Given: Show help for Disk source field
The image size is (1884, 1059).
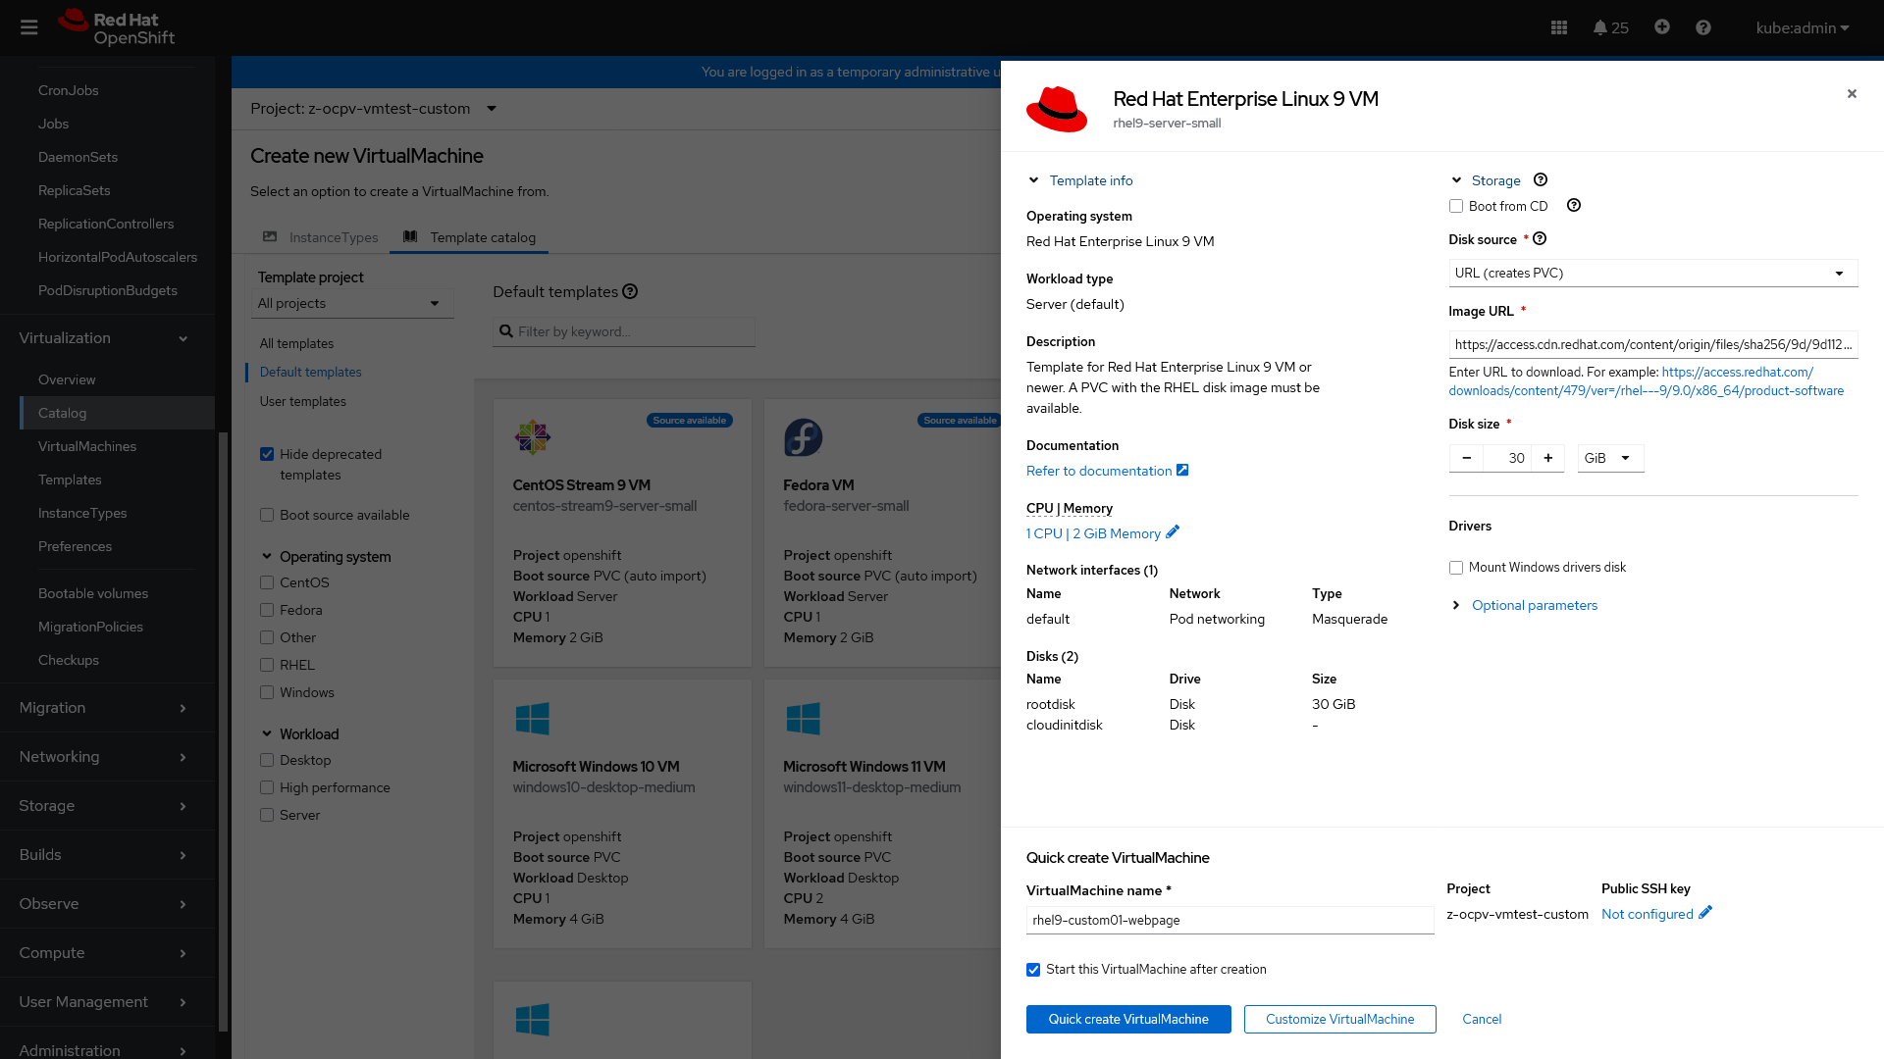Looking at the screenshot, I should tap(1540, 239).
